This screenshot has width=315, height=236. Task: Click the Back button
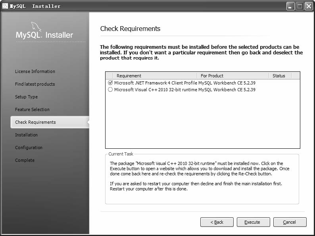[217, 222]
